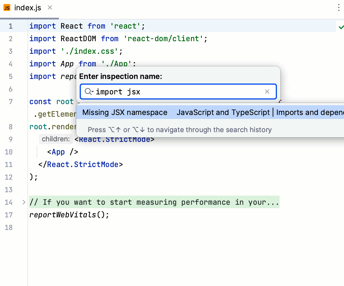Click the magnifier icon in the search box
The height and width of the screenshot is (286, 344).
coord(87,92)
